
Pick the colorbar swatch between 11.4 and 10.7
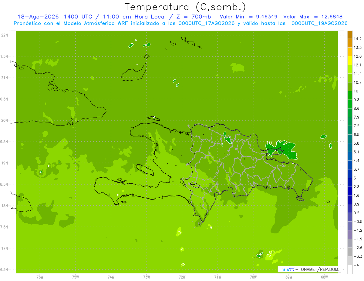[x=350, y=78]
